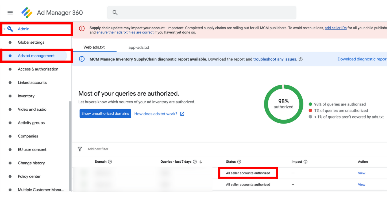The height and width of the screenshot is (197, 387).
Task: Open the hamburger main menu
Action: 10,13
